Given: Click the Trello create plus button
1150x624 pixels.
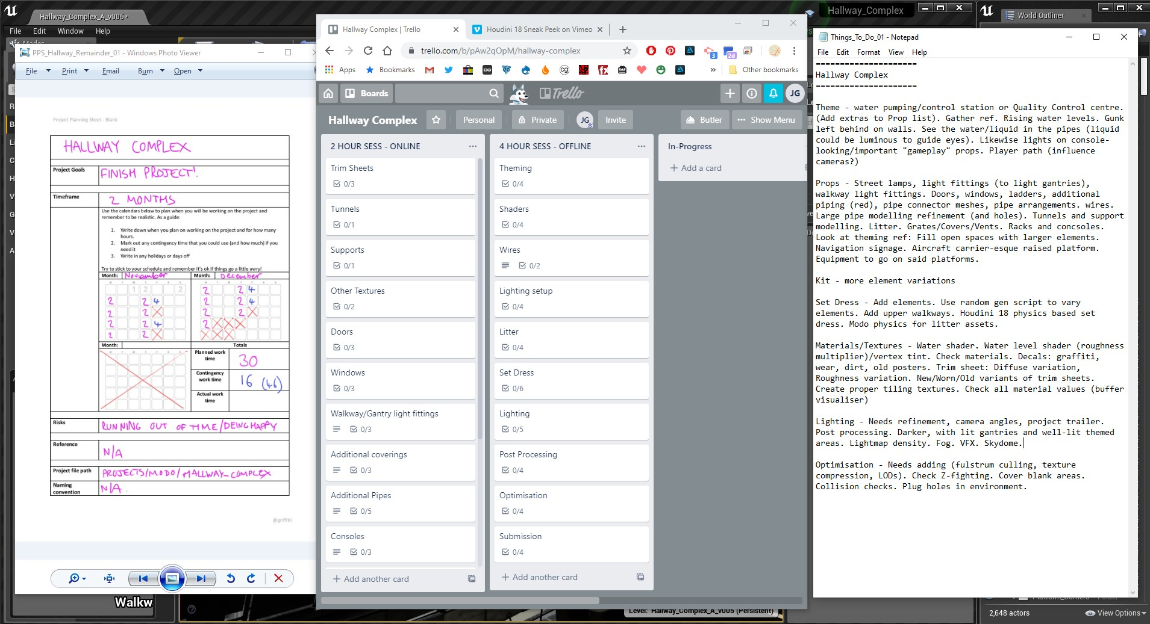Looking at the screenshot, I should click(730, 93).
